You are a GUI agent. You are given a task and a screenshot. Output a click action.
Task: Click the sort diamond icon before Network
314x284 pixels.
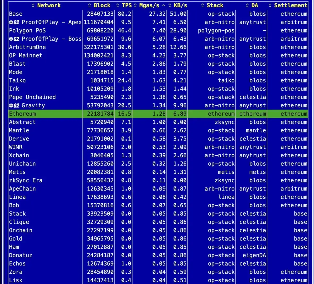[33, 5]
